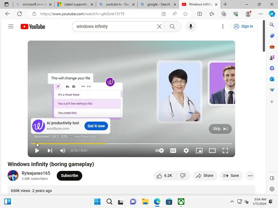Add page to favorites star
This screenshot has width=278, height=208.
pyautogui.click(x=185, y=14)
